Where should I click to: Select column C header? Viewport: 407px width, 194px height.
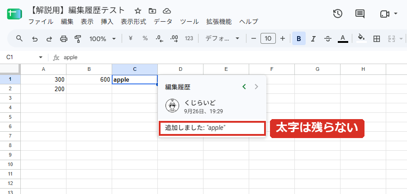click(135, 69)
